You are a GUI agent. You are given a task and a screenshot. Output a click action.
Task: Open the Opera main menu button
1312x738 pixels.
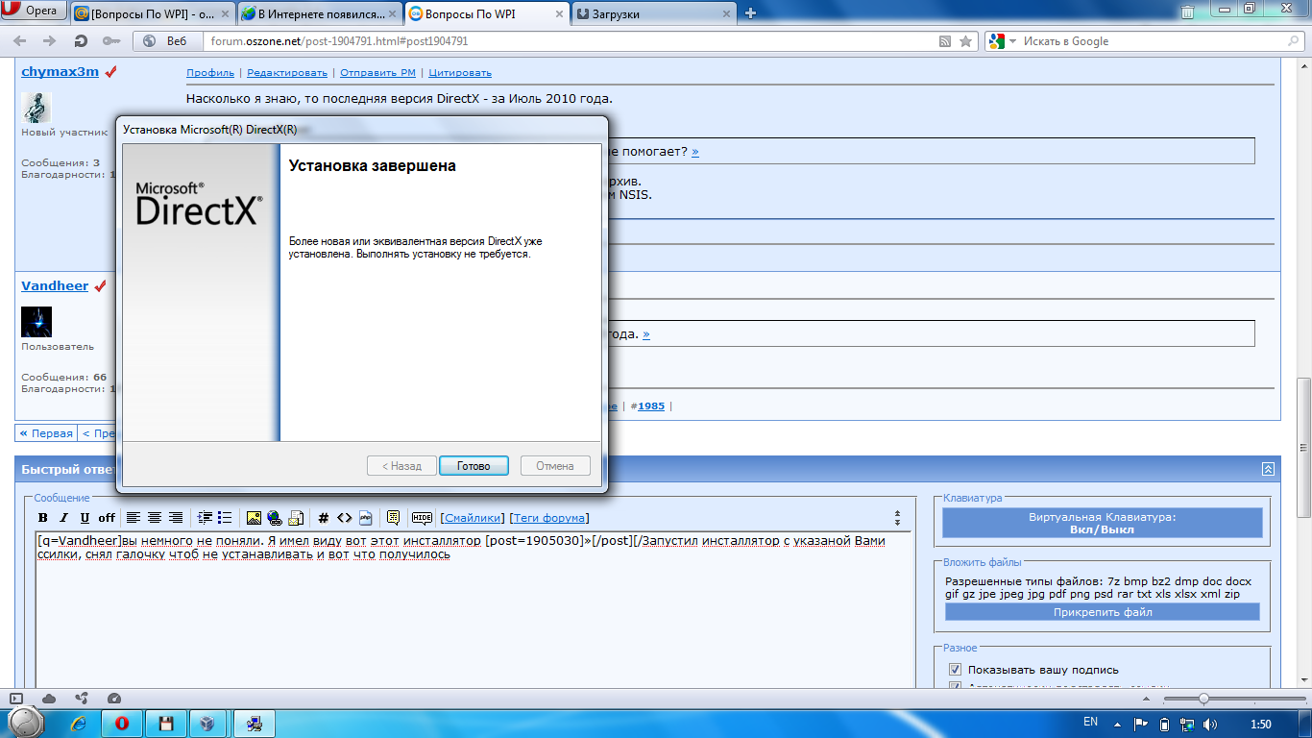(x=34, y=12)
